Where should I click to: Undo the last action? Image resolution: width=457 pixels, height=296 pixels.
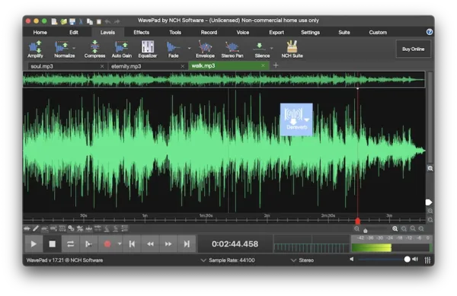pyautogui.click(x=107, y=21)
